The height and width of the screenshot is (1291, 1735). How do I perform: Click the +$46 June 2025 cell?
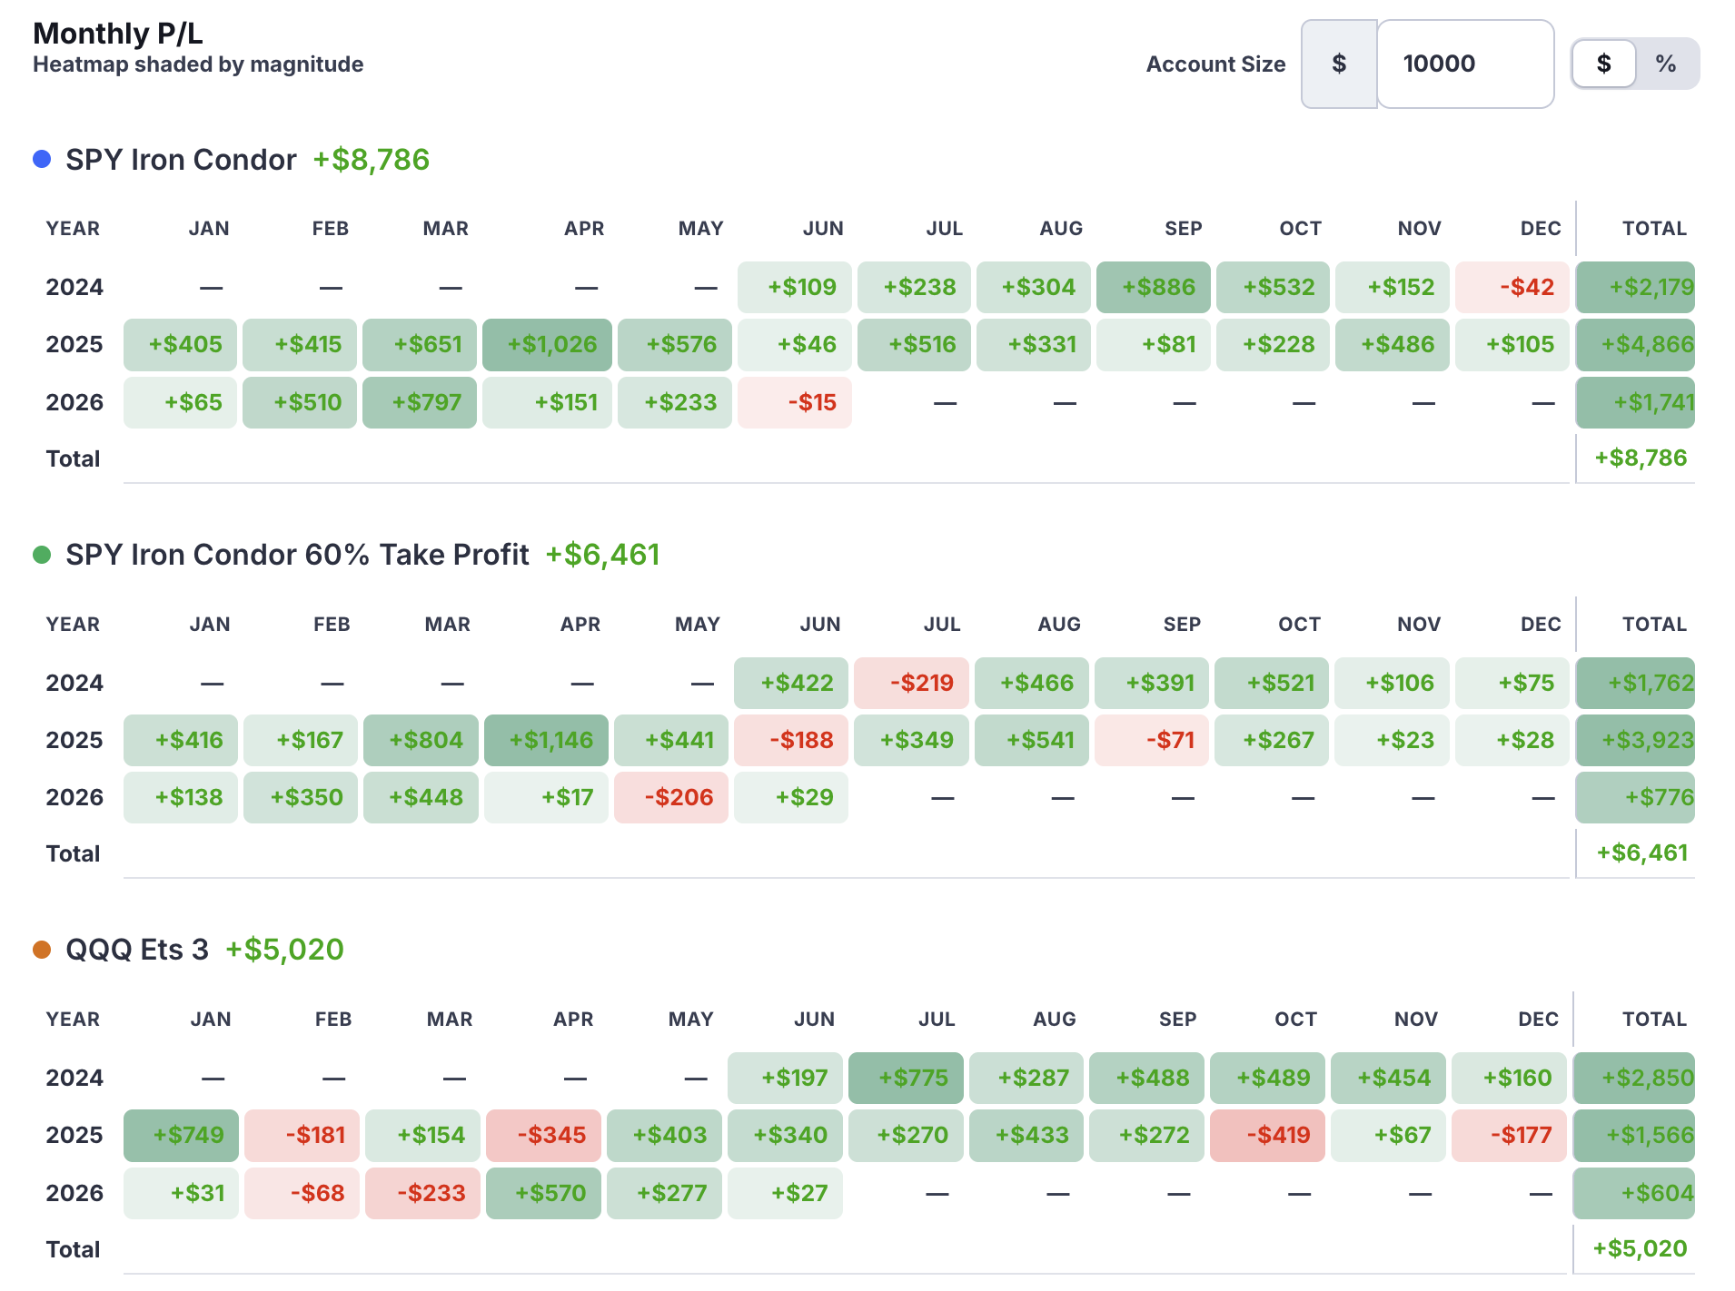[x=795, y=344]
